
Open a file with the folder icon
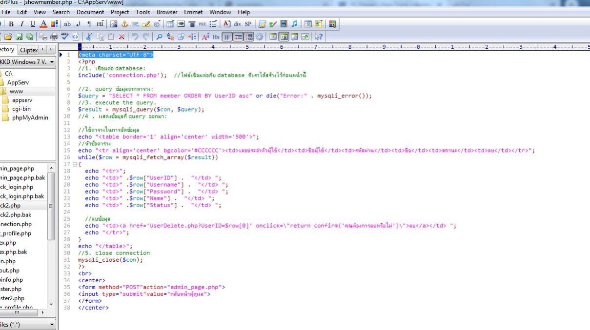(x=8, y=37)
